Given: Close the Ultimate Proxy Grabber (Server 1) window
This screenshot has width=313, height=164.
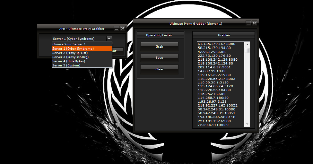Looking at the screenshot, I should coord(254,23).
